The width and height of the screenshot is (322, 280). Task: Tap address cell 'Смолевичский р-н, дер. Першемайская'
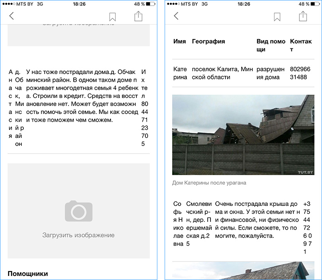click(199, 224)
